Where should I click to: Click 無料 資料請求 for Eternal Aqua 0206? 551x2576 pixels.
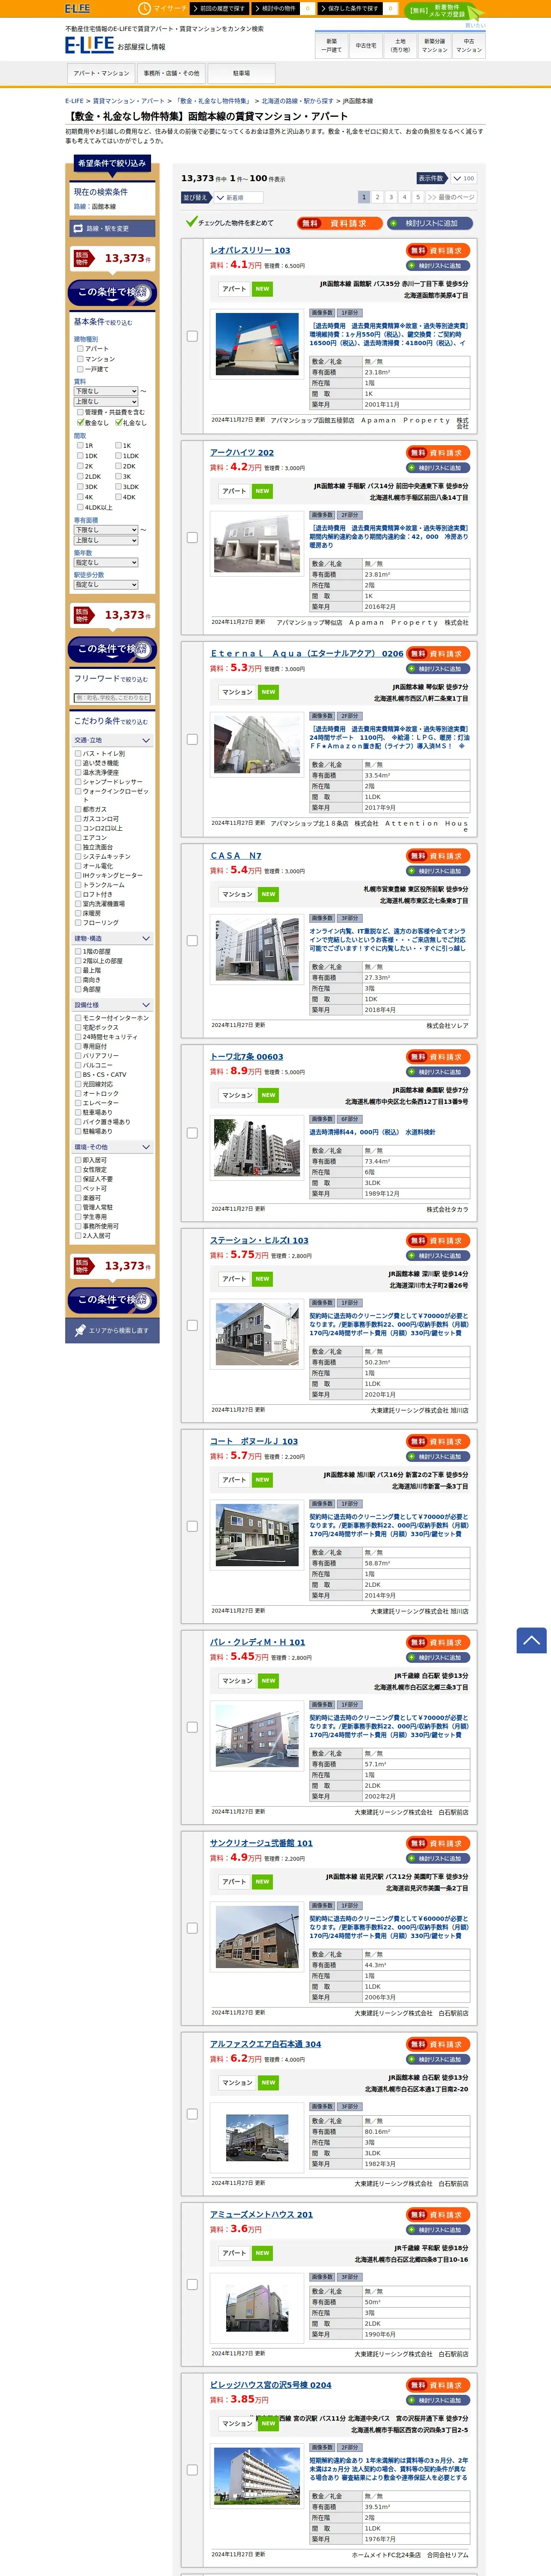click(438, 654)
